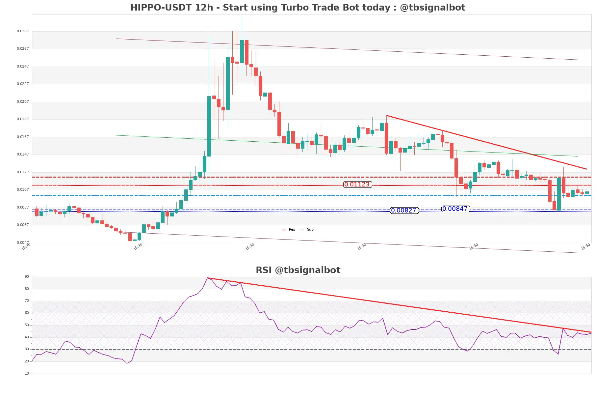The height and width of the screenshot is (398, 596).
Task: Click the RSI peak near 90
Action: 207,278
